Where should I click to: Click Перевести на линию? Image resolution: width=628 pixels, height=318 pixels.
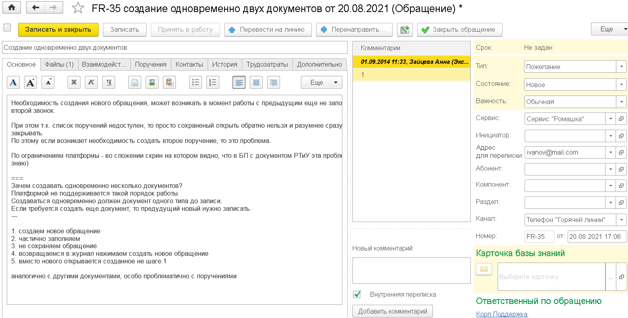click(x=268, y=29)
